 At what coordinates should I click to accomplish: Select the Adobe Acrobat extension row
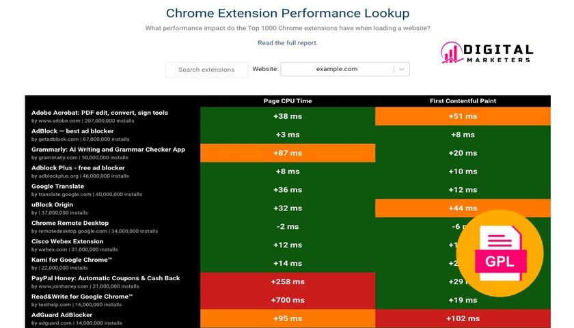[288, 116]
